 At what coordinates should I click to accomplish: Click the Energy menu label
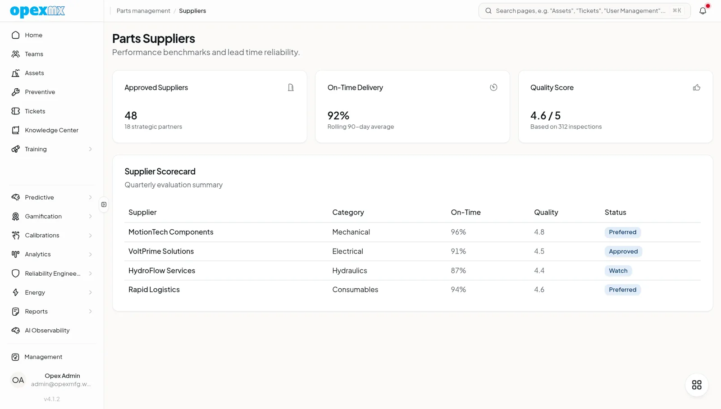coord(35,292)
